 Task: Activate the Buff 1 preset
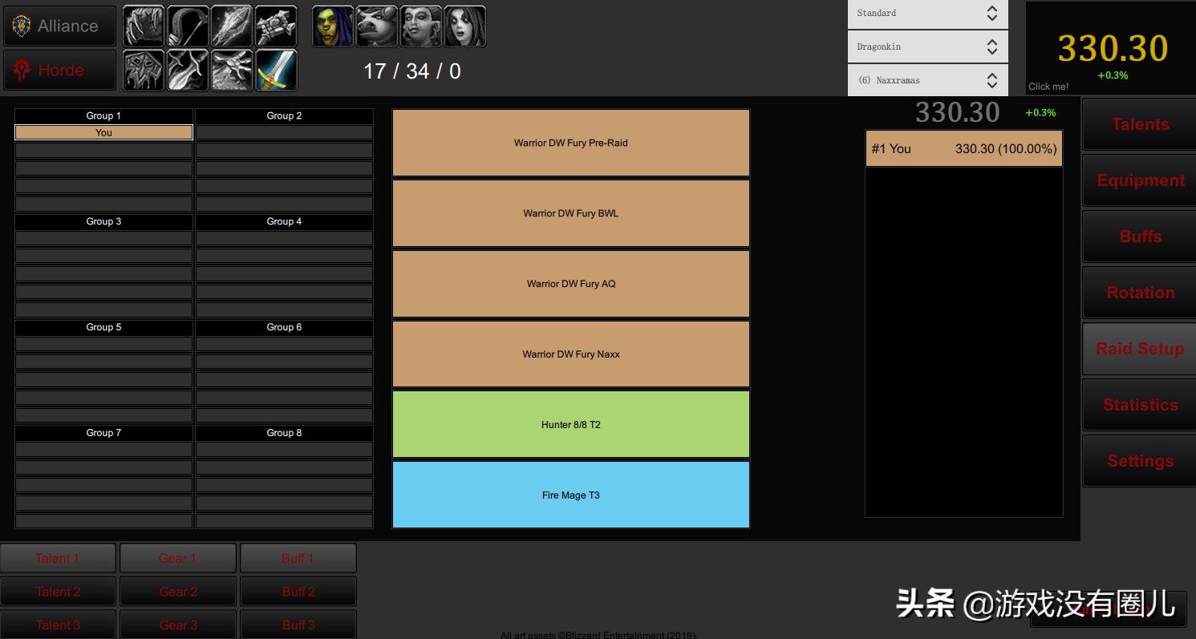click(298, 558)
